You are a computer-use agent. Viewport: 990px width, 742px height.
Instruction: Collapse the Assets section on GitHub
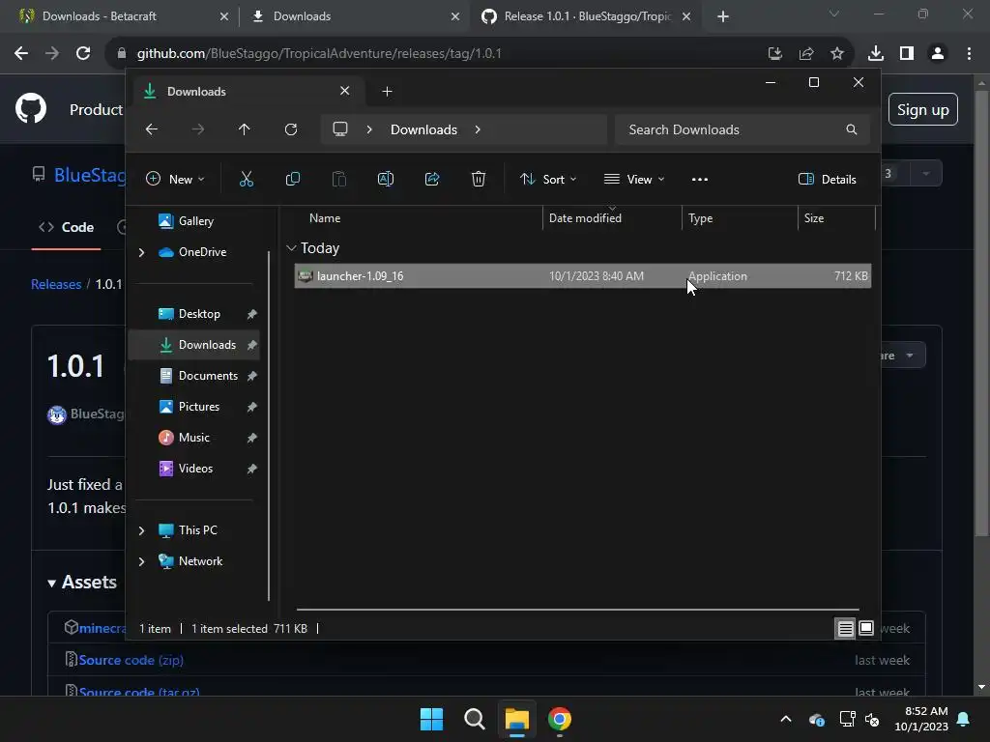coord(82,582)
